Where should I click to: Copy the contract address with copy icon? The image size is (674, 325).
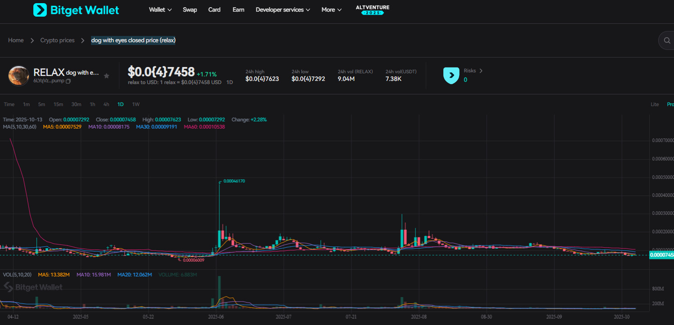tap(68, 81)
